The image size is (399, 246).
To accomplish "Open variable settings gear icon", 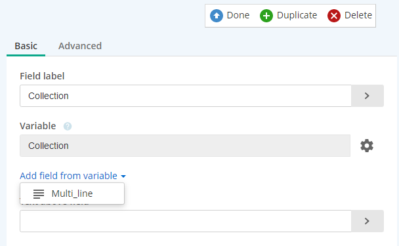I will click(x=367, y=146).
